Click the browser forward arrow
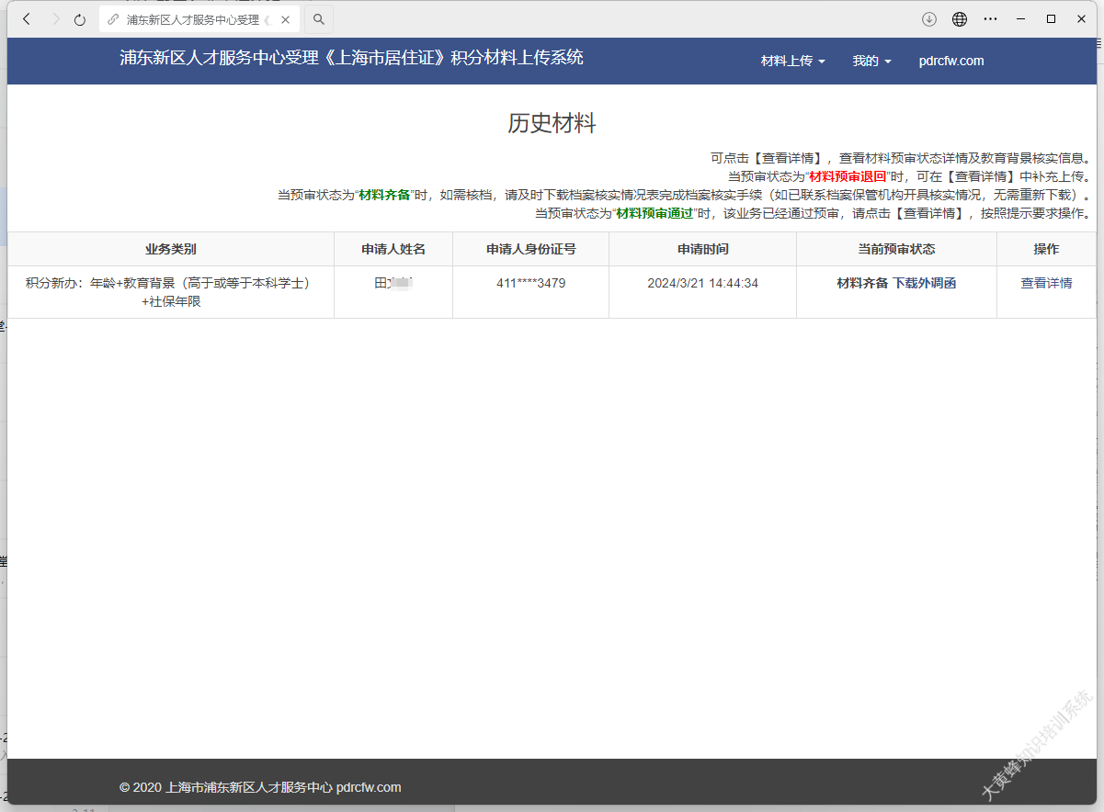This screenshot has width=1104, height=812. pyautogui.click(x=55, y=19)
